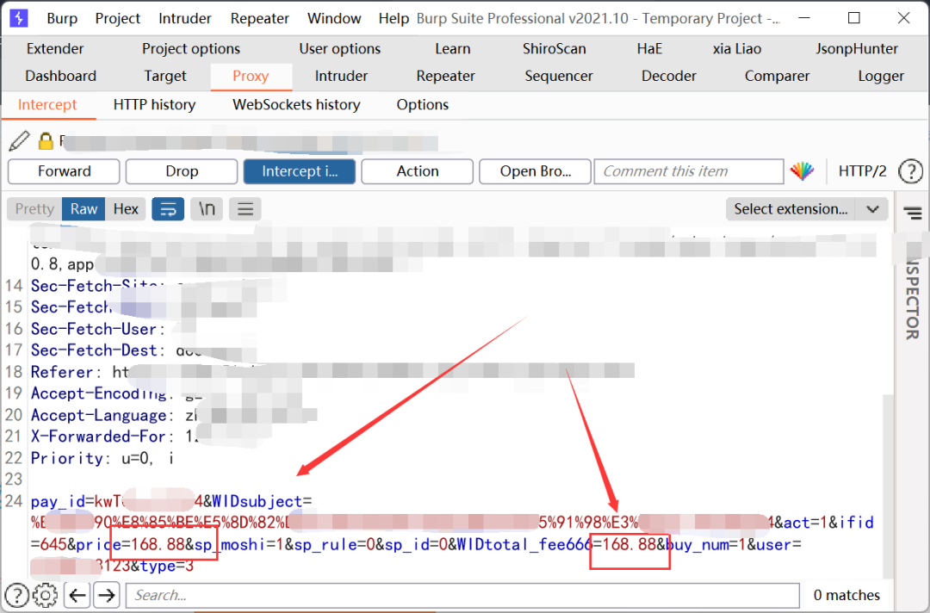Open the Project menu
Screen dimensions: 930x613
coord(117,18)
